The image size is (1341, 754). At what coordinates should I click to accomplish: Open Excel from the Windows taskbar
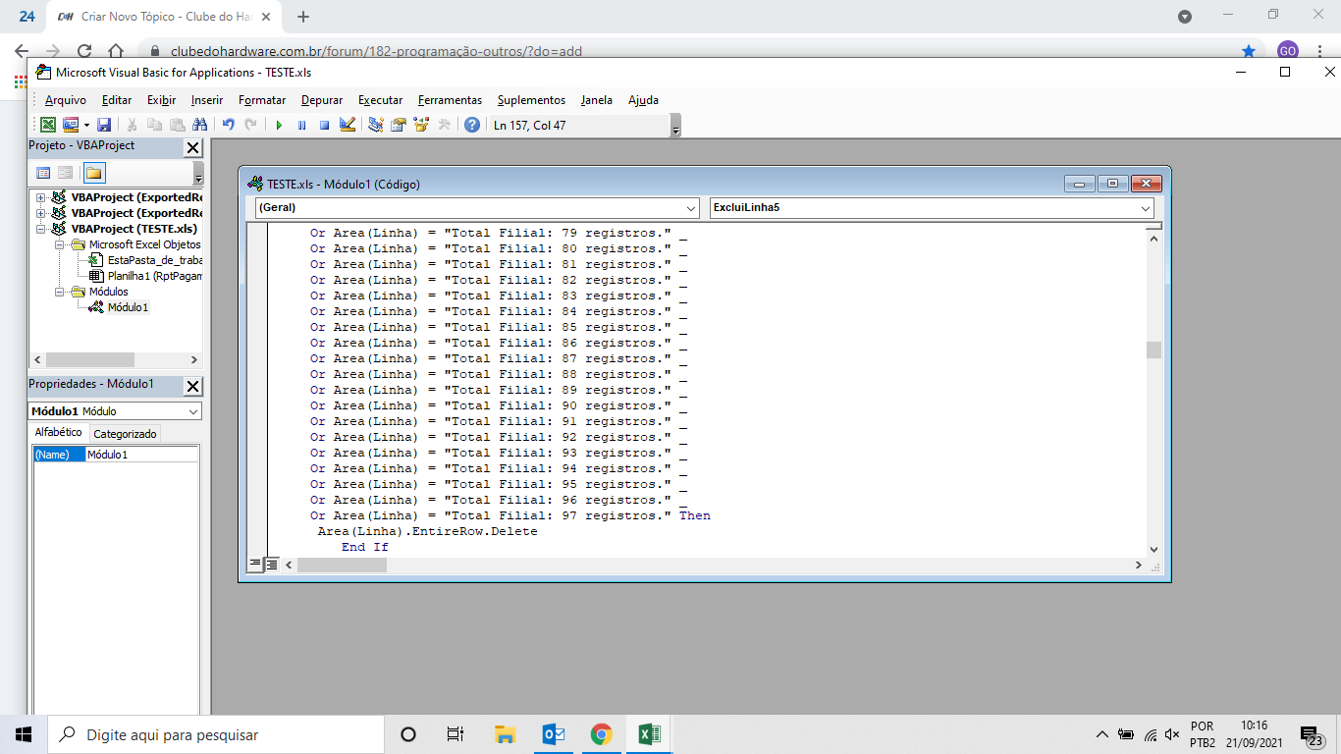649,734
